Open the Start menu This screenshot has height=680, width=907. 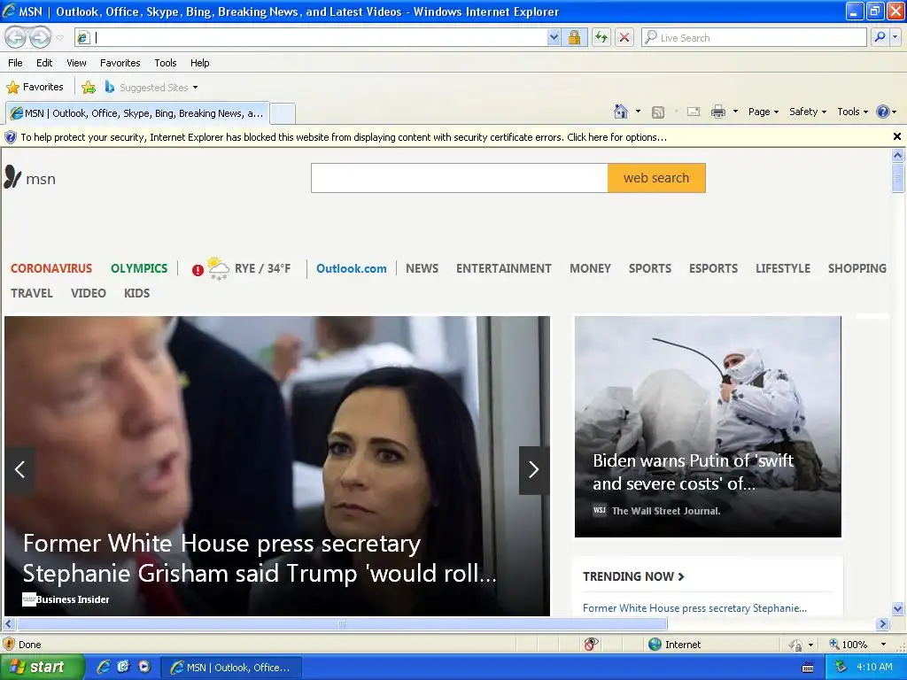[41, 667]
